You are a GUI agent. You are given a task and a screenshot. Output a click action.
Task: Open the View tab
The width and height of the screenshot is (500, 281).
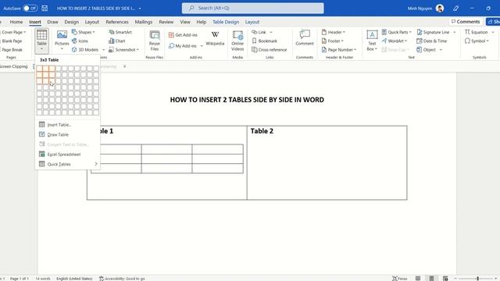(185, 22)
